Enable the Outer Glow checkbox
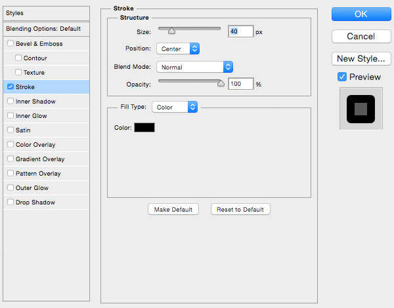 tap(11, 187)
